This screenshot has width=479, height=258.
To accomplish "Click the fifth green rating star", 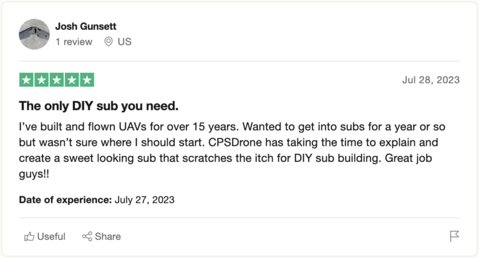I will point(87,80).
